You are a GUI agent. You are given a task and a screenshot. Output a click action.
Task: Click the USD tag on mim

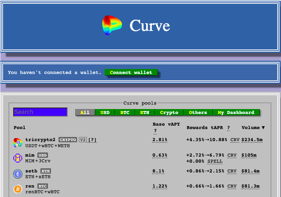point(43,155)
